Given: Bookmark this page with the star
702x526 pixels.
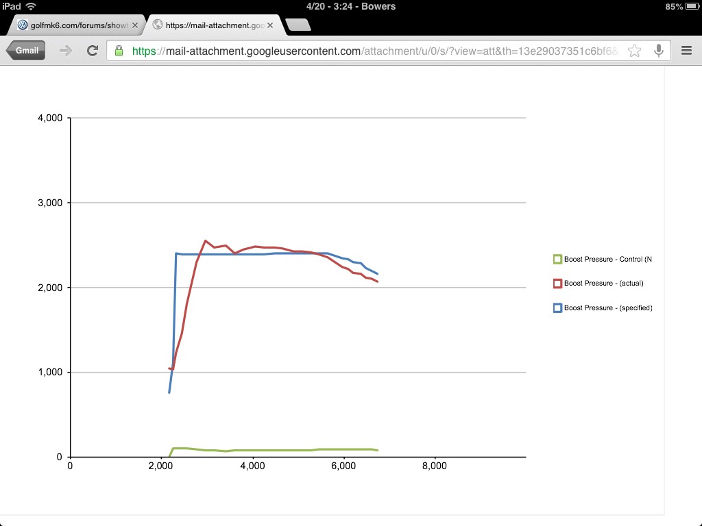Looking at the screenshot, I should tap(634, 51).
